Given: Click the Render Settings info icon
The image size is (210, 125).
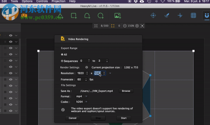Looking at the screenshot, I should coord(87,67).
